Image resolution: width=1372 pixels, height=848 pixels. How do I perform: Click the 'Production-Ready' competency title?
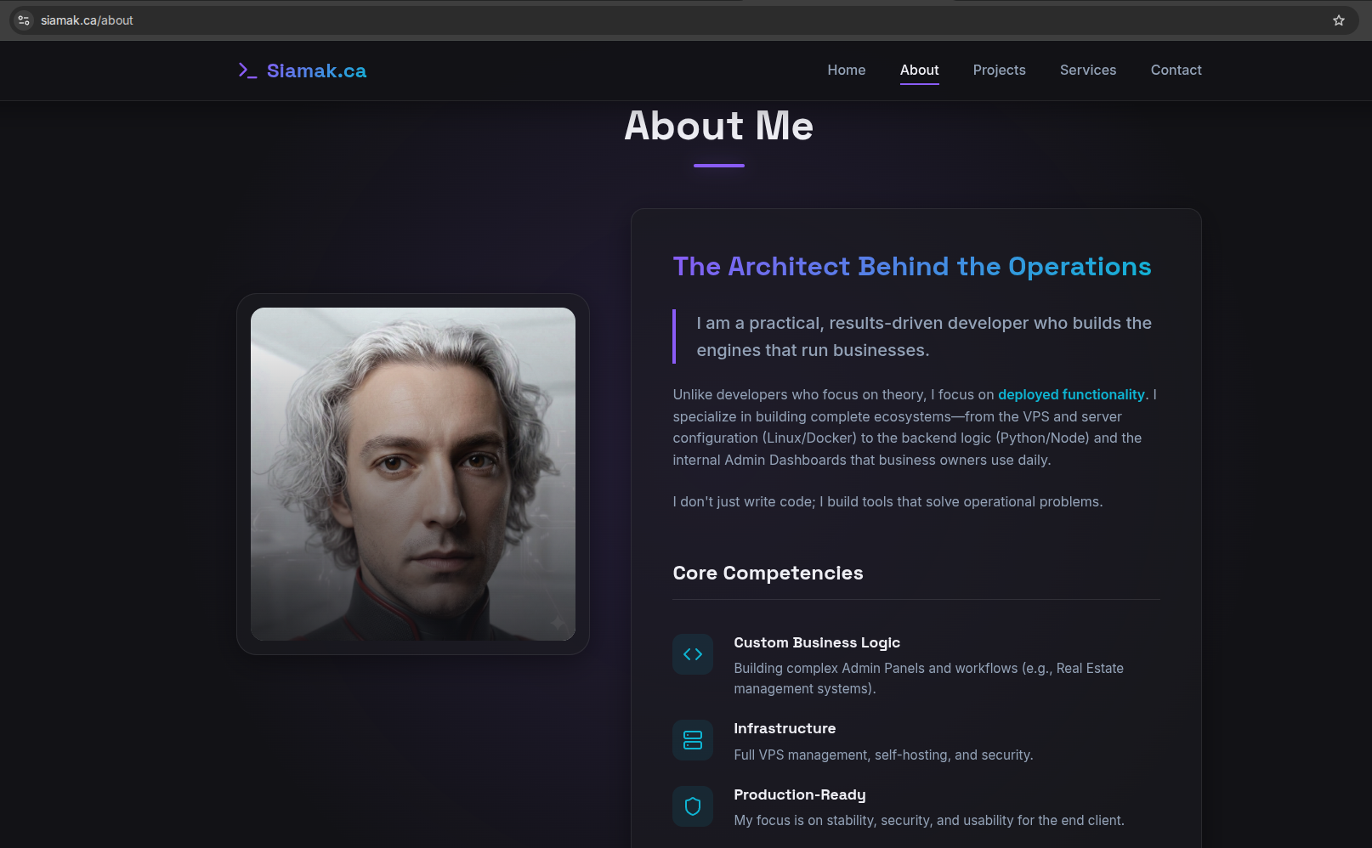800,794
